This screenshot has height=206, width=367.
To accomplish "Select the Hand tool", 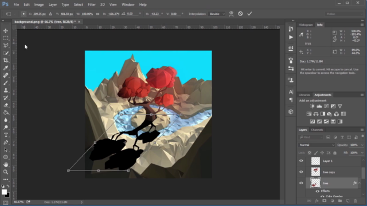I will click(x=6, y=165).
